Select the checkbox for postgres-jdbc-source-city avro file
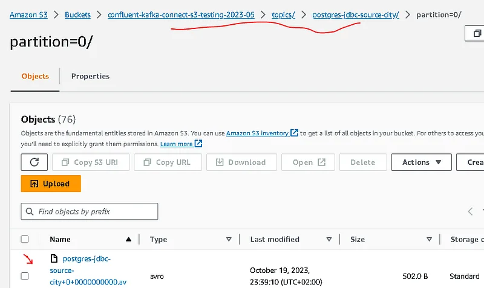 coord(25,276)
